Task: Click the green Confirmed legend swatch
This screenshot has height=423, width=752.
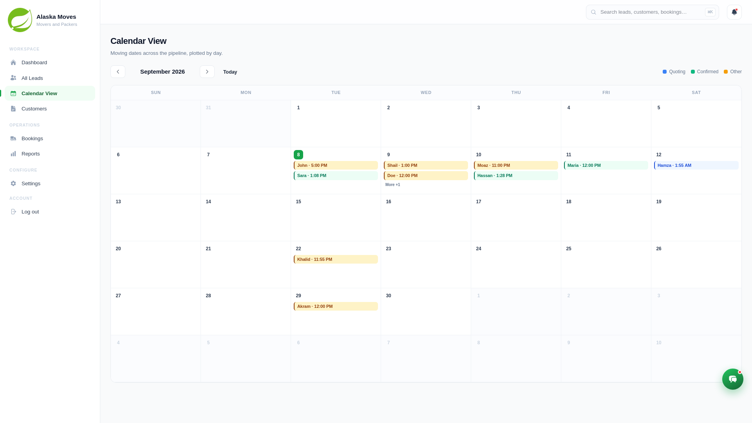Action: pyautogui.click(x=693, y=72)
